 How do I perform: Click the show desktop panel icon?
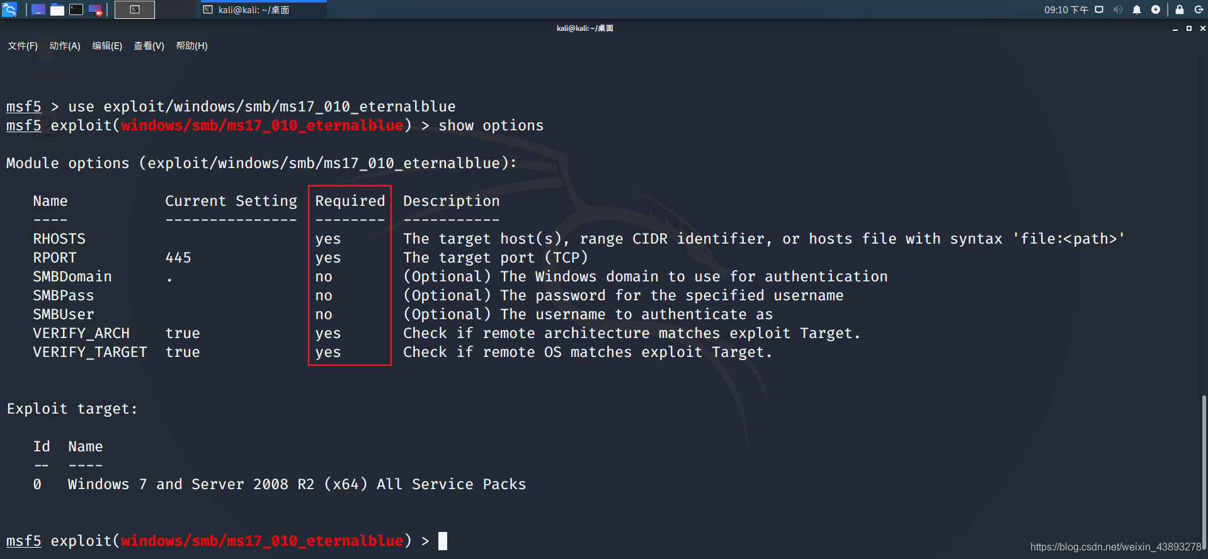point(38,9)
